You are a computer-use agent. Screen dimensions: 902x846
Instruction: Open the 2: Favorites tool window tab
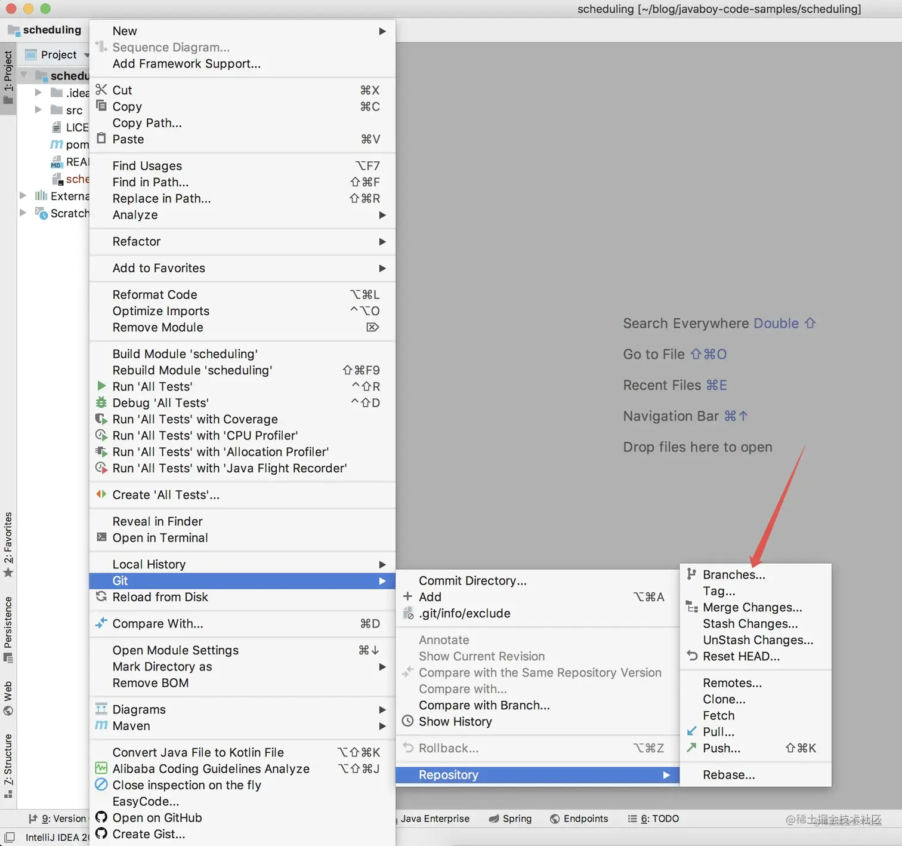pos(8,544)
